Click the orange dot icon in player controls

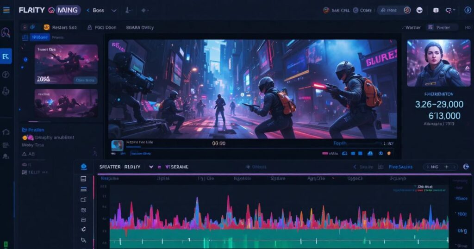389,154
